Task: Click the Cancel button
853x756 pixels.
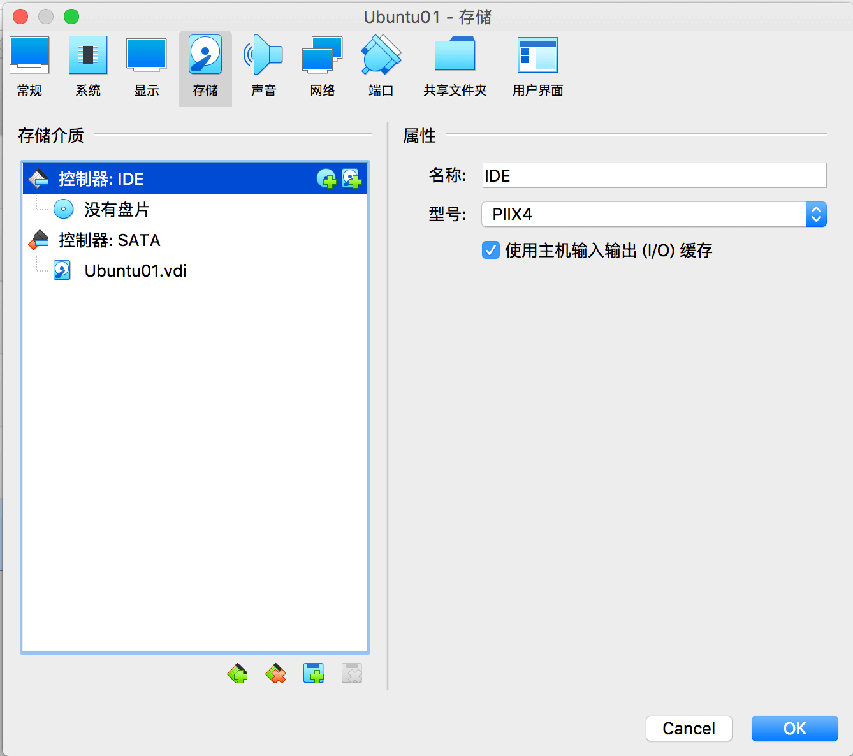Action: 689,729
